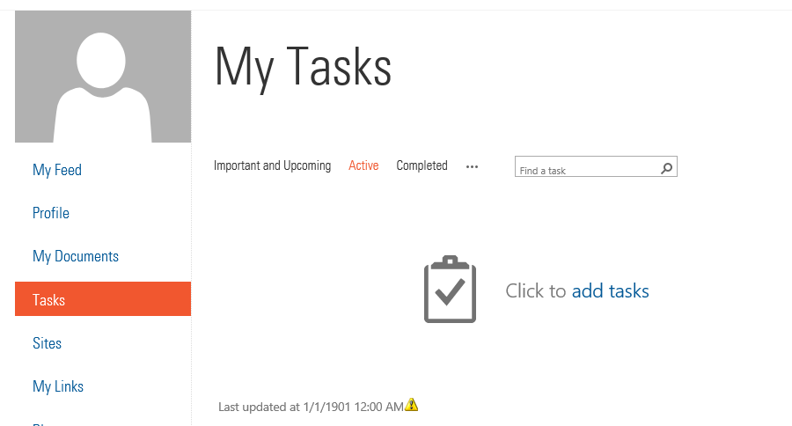Select the Active tasks view

coord(363,165)
